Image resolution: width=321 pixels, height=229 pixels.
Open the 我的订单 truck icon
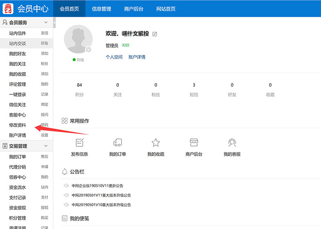point(118,143)
